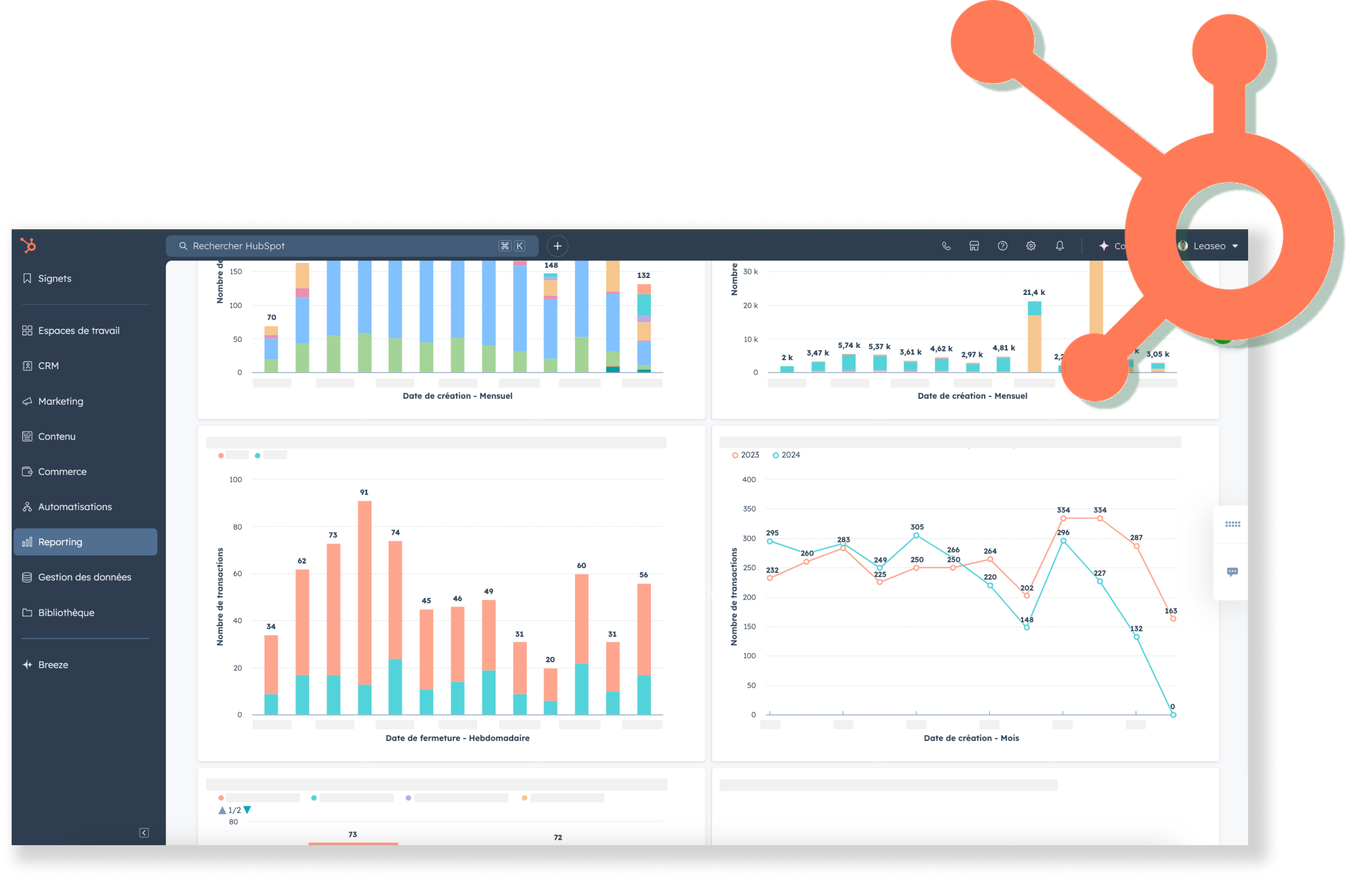This screenshot has height=878, width=1353.
Task: Open the notifications bell
Action: (x=1060, y=246)
